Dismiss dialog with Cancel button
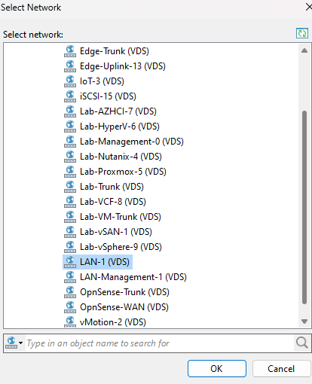312x384 pixels. click(x=281, y=369)
